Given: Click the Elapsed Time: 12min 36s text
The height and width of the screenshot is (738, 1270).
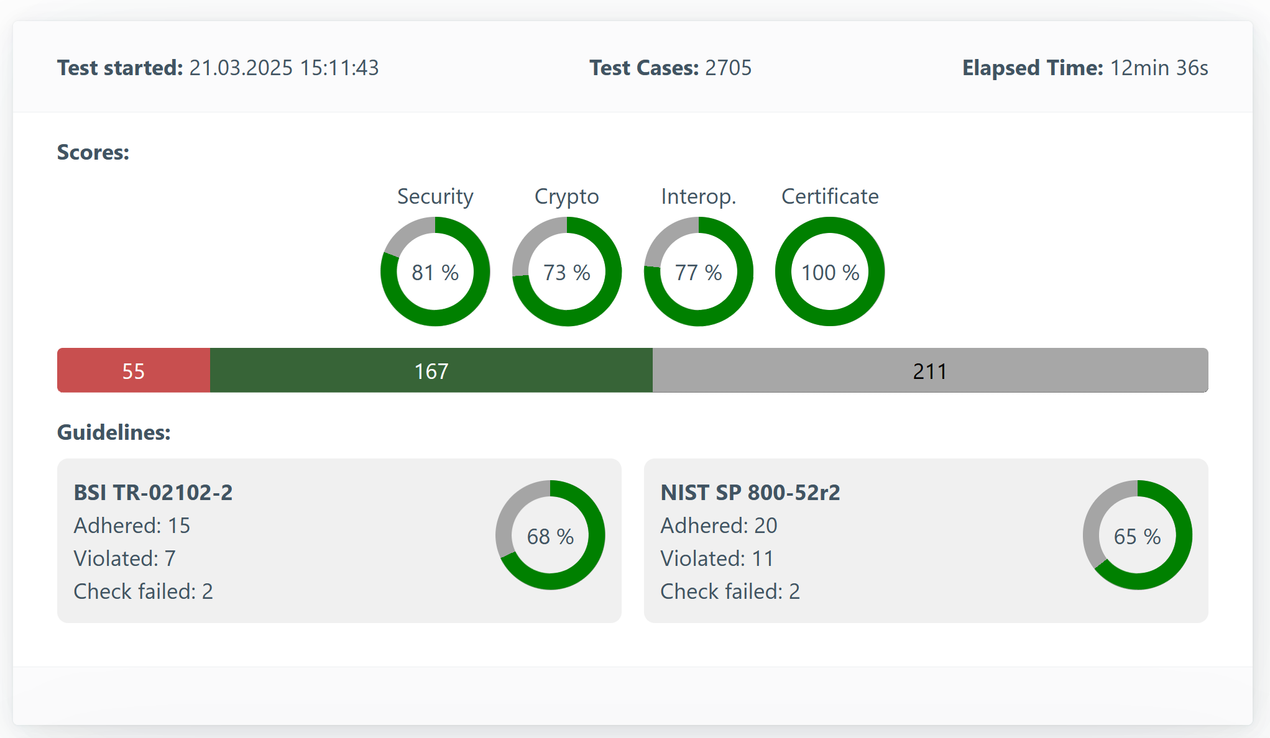Looking at the screenshot, I should click(x=1085, y=68).
